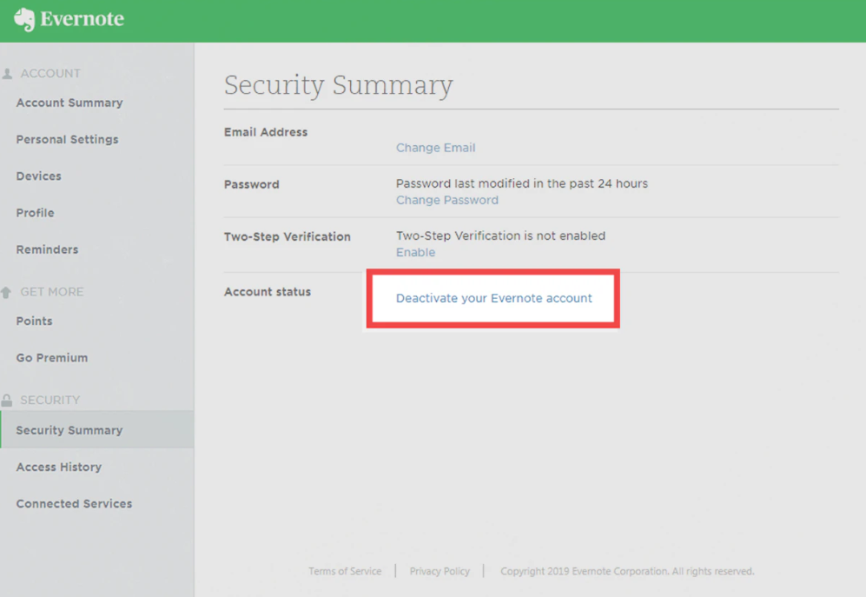The image size is (866, 597).
Task: Click the Password row label
Action: tap(252, 184)
